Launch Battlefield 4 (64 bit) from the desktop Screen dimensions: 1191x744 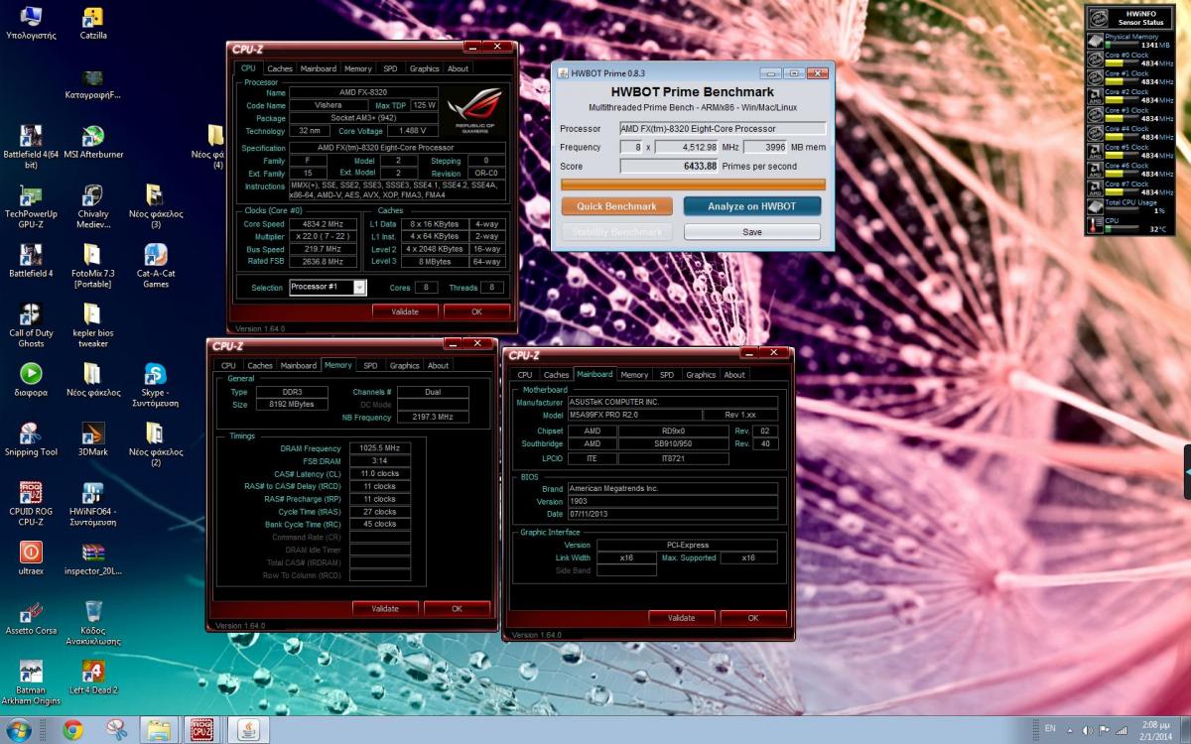31,146
